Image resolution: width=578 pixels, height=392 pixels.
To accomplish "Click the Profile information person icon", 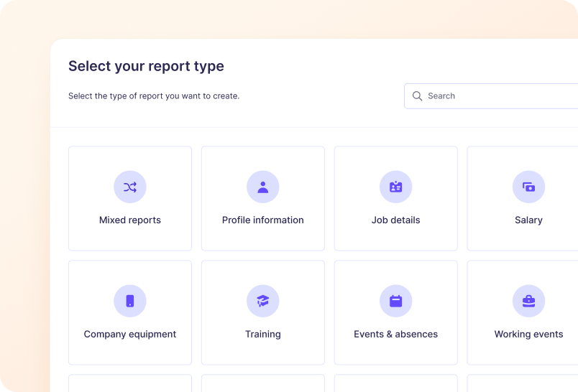I will pos(263,187).
